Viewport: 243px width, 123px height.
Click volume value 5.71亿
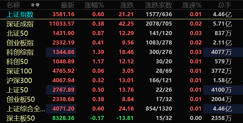click(x=222, y=24)
